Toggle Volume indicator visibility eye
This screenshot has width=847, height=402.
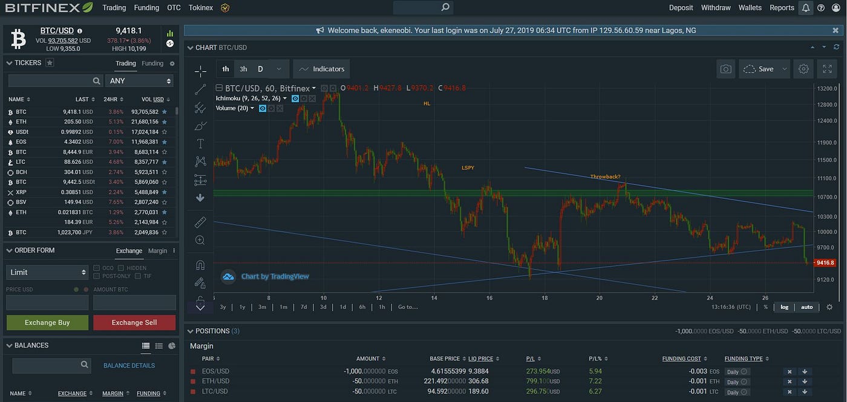click(263, 108)
